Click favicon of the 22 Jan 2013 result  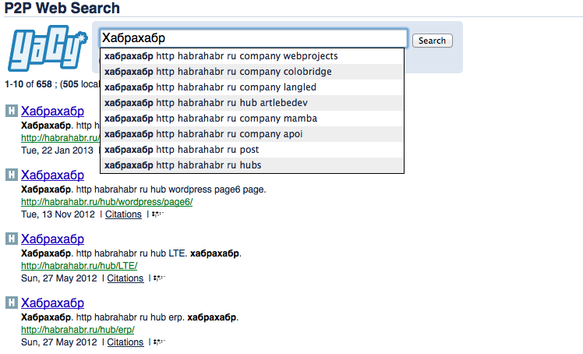pos(12,111)
